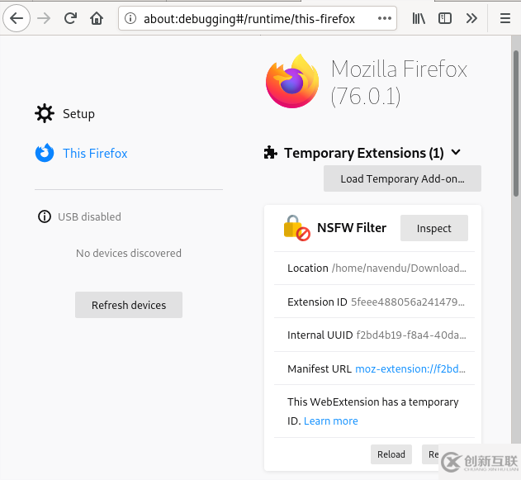Reload the current page
The height and width of the screenshot is (480, 521).
pyautogui.click(x=70, y=18)
